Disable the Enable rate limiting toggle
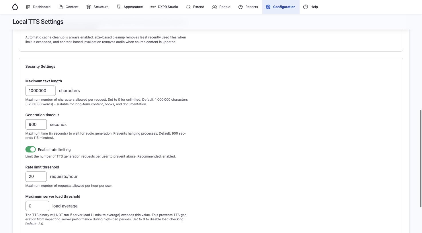 tap(30, 149)
